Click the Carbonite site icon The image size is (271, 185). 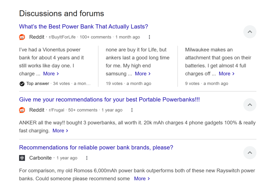[x=22, y=158]
